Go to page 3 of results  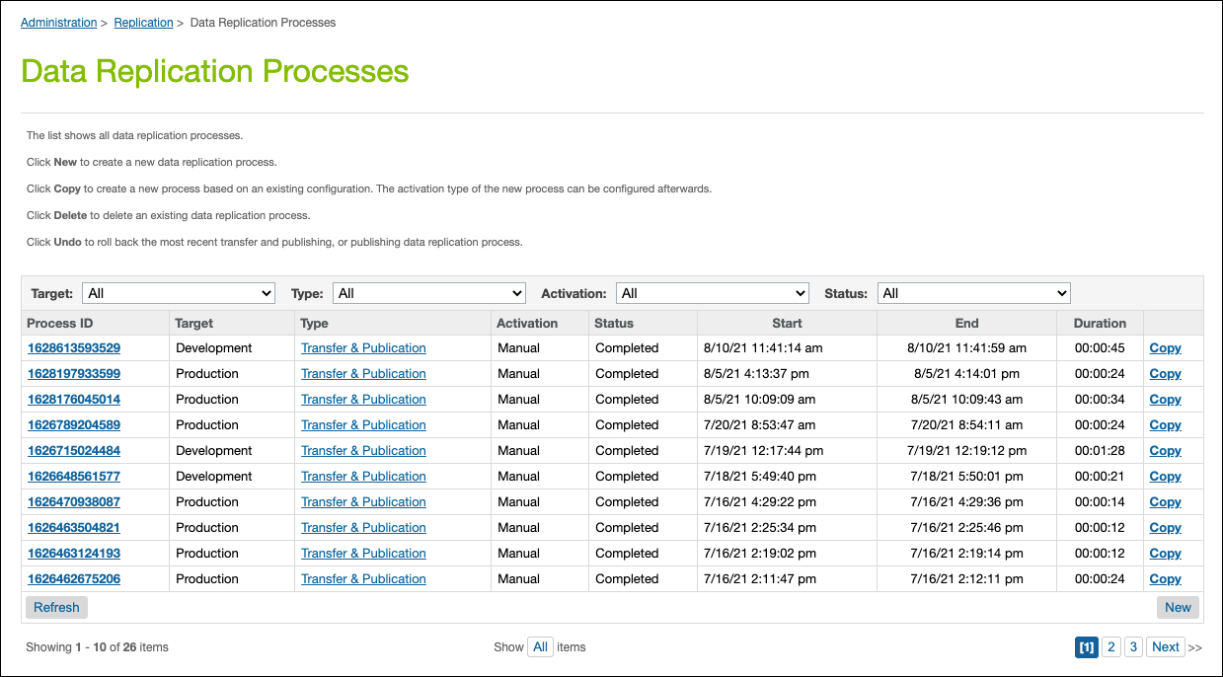pyautogui.click(x=1134, y=647)
